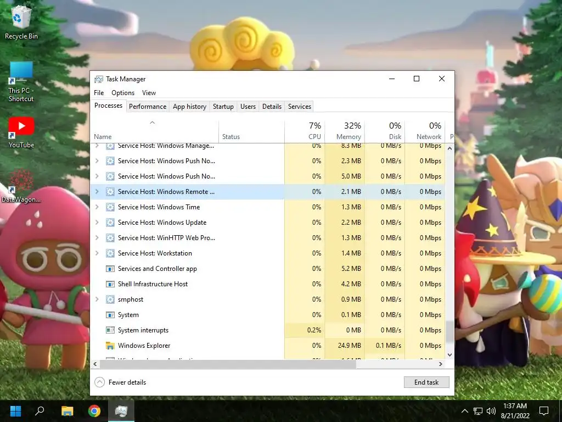The width and height of the screenshot is (562, 422).
Task: Select the This PC shortcut icon
Action: click(x=21, y=82)
